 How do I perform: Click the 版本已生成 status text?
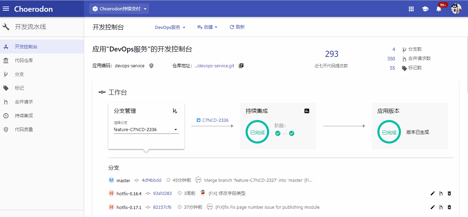pos(417,132)
